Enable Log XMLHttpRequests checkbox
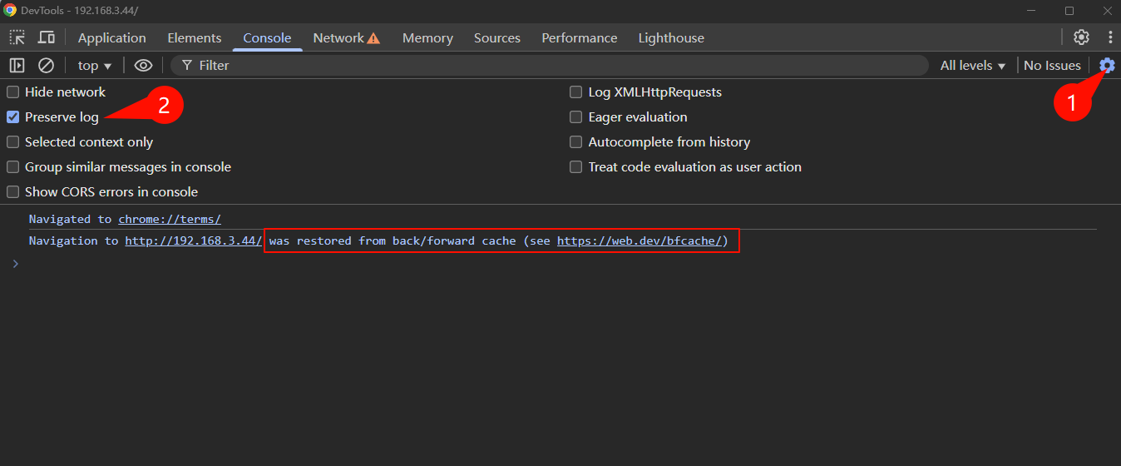The height and width of the screenshot is (466, 1121). [575, 92]
